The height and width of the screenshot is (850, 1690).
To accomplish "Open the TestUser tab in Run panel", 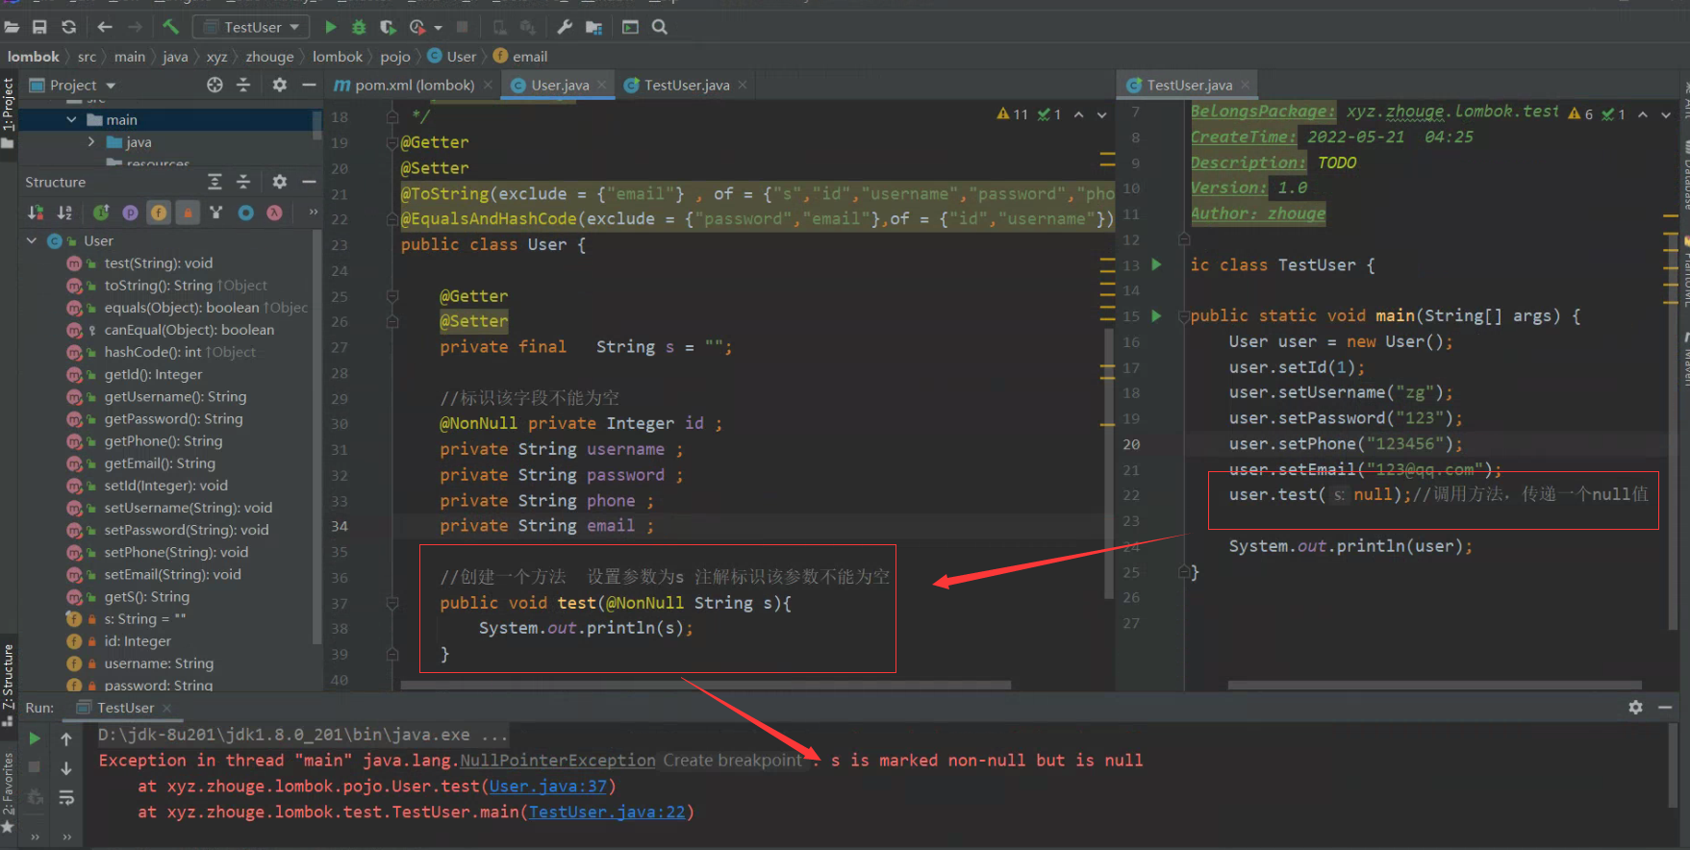I will coord(125,708).
